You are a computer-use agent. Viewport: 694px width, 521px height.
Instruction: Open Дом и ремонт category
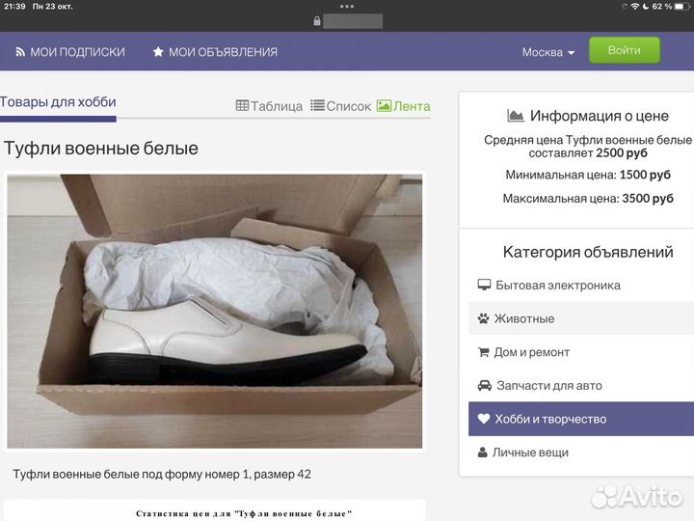[581, 352]
